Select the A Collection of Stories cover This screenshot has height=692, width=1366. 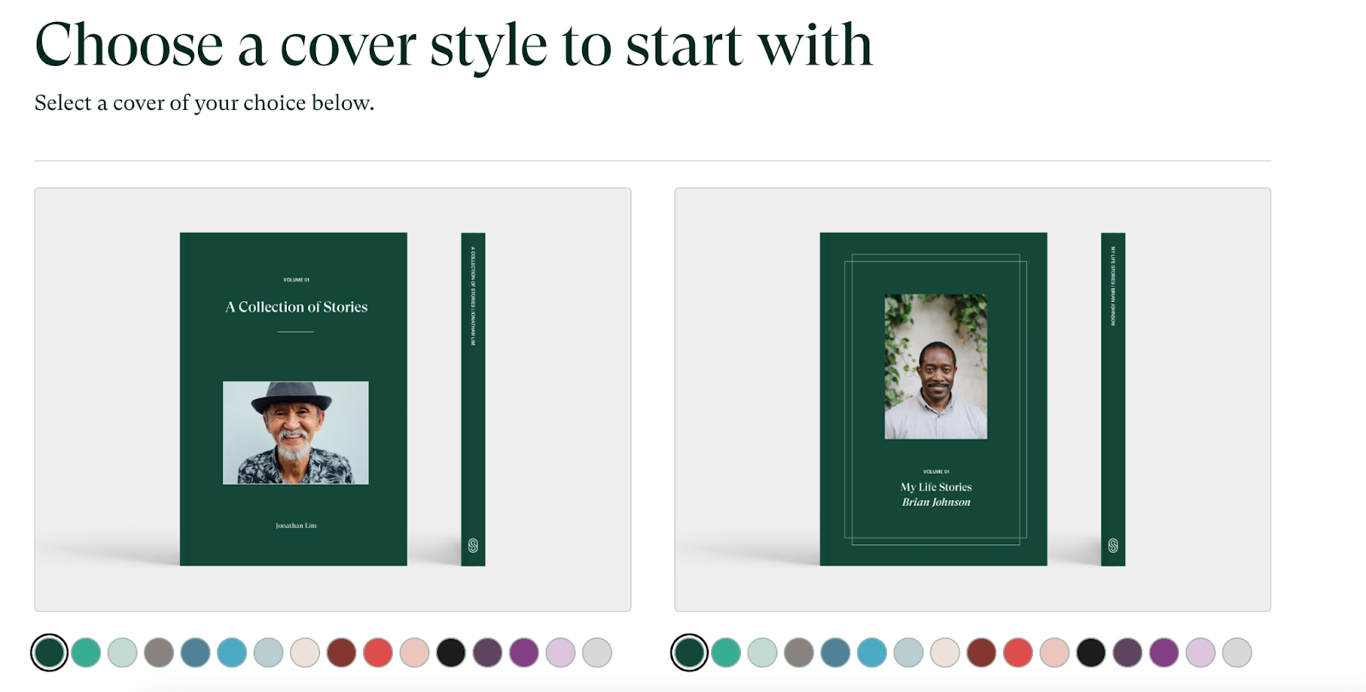(333, 399)
